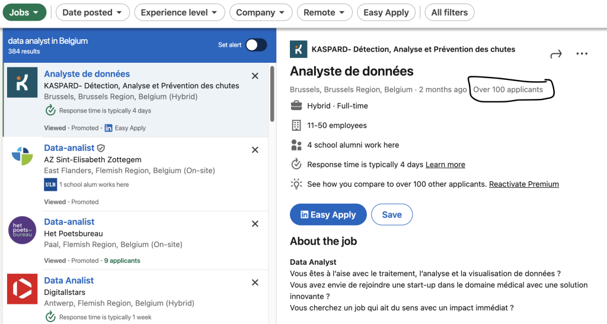Click the ULB school logo icon
The height and width of the screenshot is (324, 607).
pos(50,184)
